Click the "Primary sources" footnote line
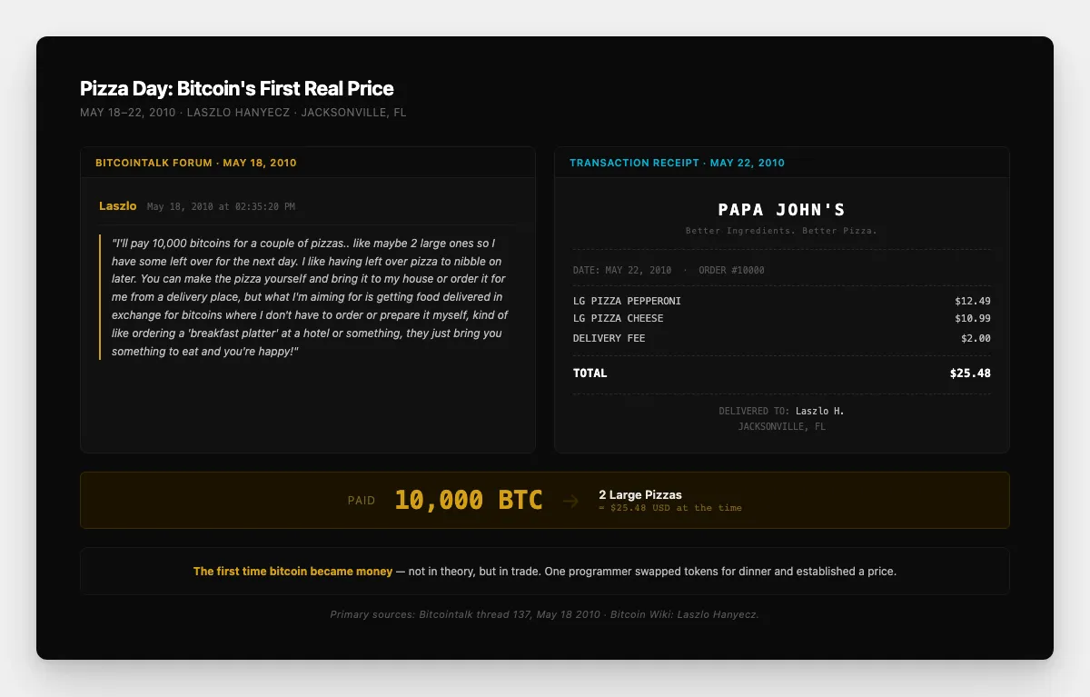Image resolution: width=1090 pixels, height=697 pixels. pos(545,614)
